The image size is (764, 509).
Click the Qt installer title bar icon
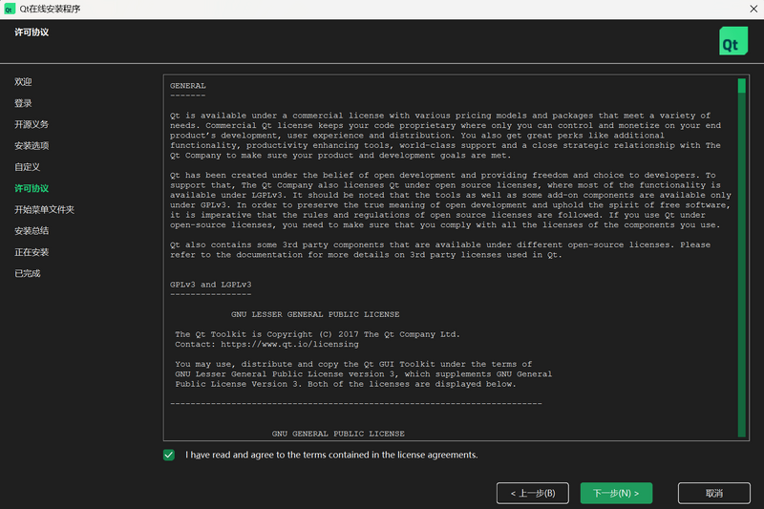(x=9, y=9)
